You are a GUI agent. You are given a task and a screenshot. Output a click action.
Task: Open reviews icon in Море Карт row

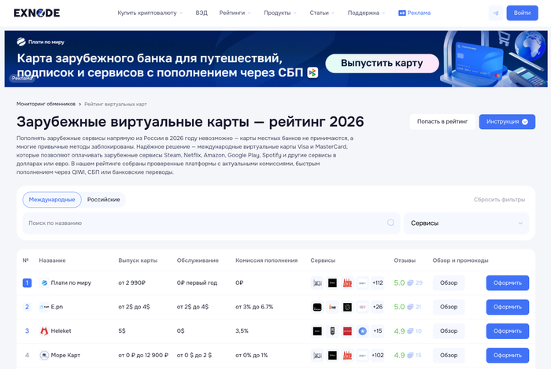click(x=410, y=356)
